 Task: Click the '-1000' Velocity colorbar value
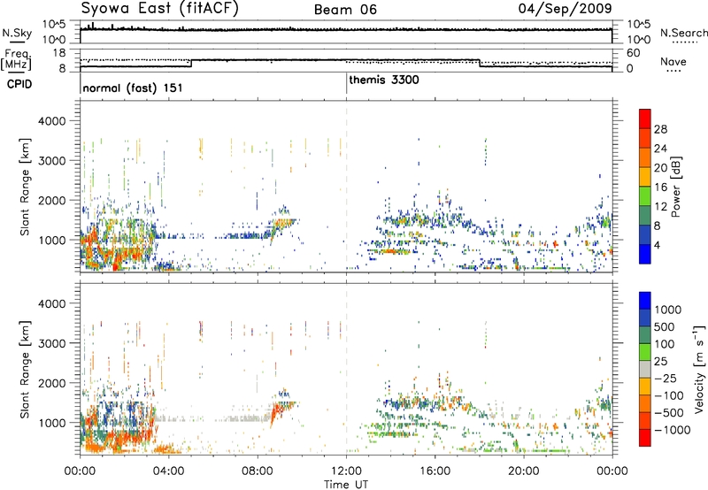[673, 430]
